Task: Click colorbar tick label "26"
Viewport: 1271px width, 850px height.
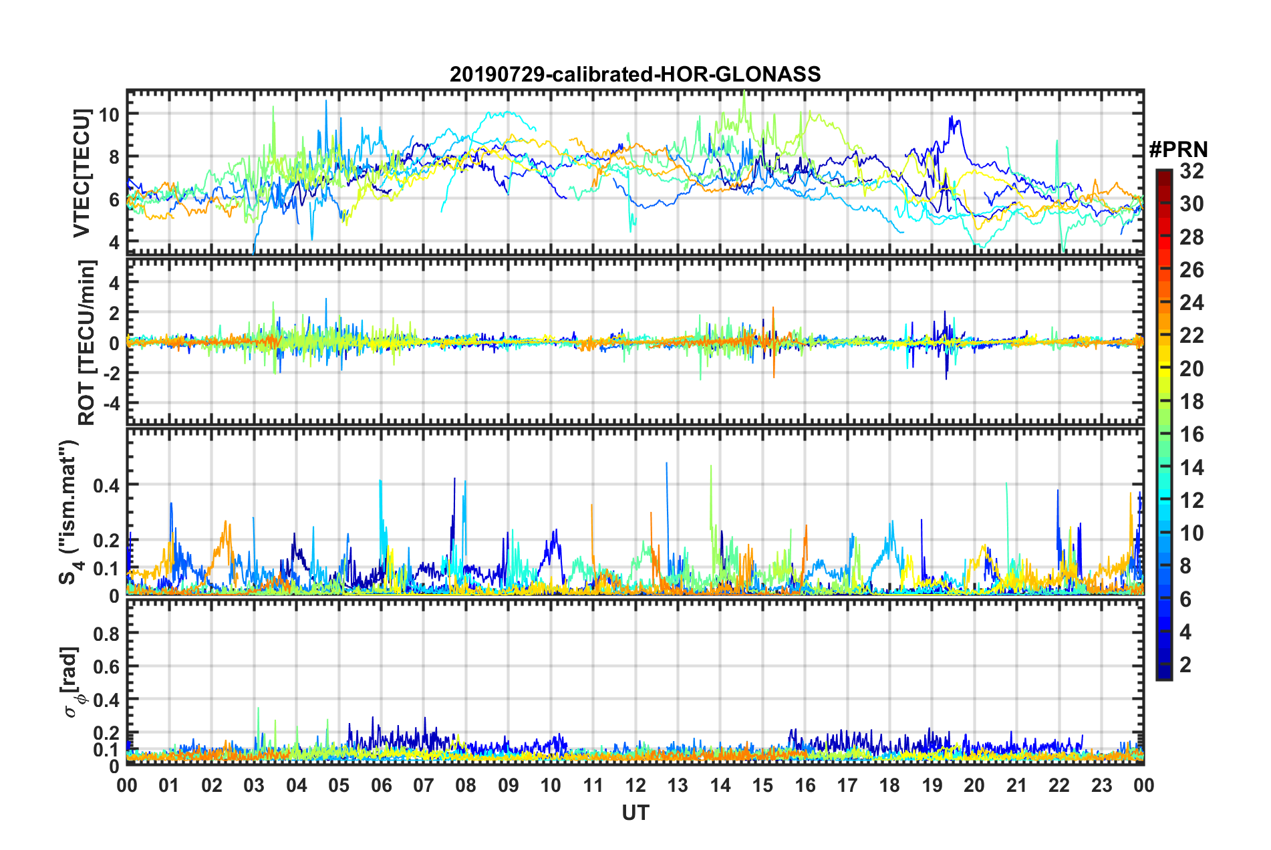Action: (1191, 270)
